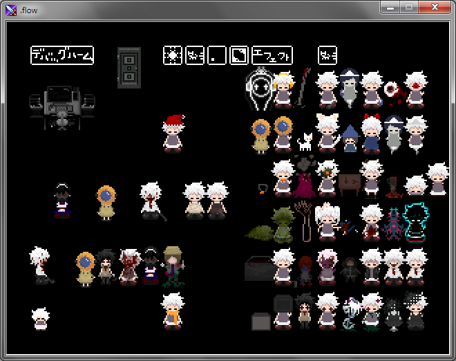Select the sun brightness sign

pyautogui.click(x=173, y=55)
